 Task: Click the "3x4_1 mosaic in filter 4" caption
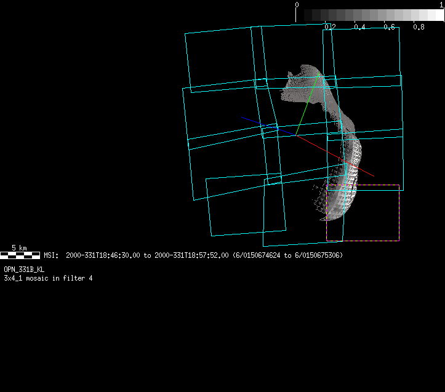pos(48,278)
